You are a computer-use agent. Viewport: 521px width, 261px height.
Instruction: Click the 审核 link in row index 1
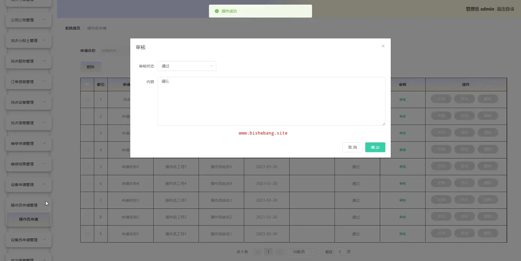402,100
